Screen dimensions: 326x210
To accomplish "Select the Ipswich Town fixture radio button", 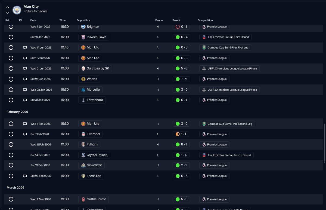I will [11, 37].
